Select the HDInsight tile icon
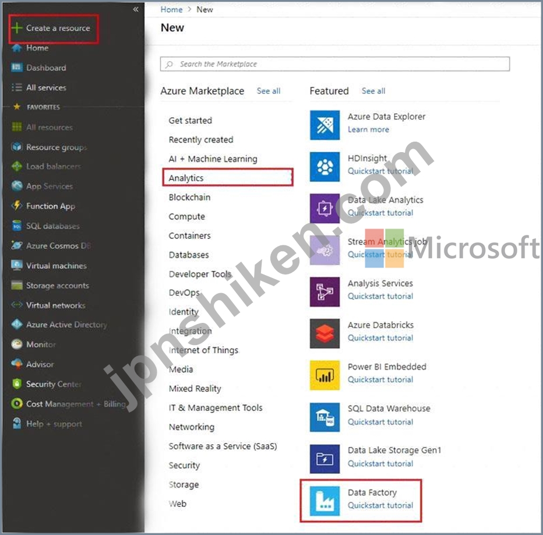This screenshot has width=543, height=535. (x=325, y=167)
